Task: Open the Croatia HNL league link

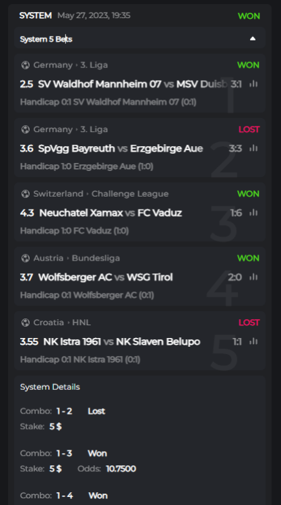Action: click(x=62, y=323)
